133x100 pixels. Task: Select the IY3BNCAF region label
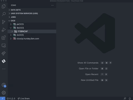point(23,31)
